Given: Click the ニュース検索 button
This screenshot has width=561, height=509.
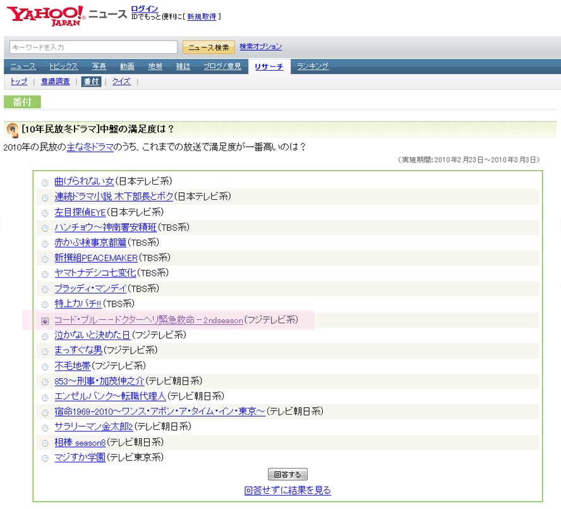Looking at the screenshot, I should pos(208,47).
